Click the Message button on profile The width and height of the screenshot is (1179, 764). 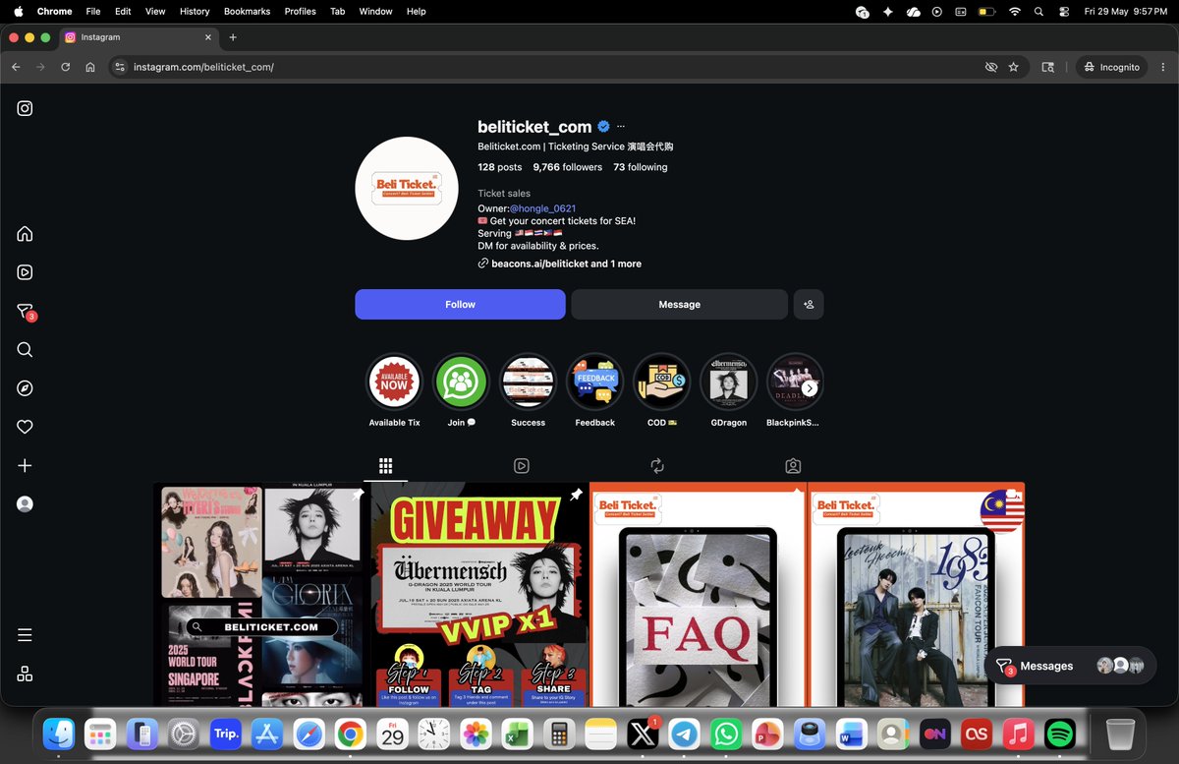[x=679, y=305]
